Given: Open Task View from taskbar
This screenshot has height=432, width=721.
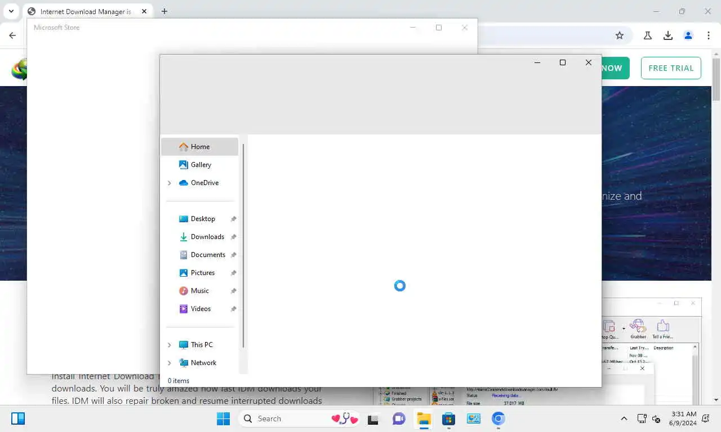Looking at the screenshot, I should [373, 418].
